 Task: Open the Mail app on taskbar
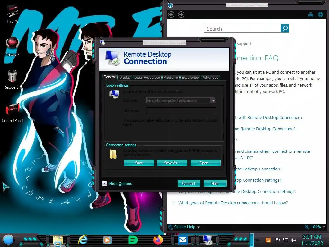tap(183, 240)
